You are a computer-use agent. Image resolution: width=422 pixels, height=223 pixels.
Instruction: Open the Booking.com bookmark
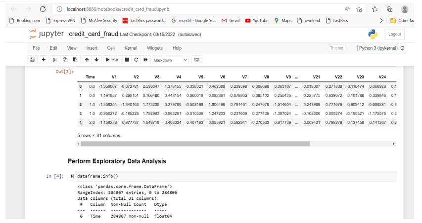(25, 20)
